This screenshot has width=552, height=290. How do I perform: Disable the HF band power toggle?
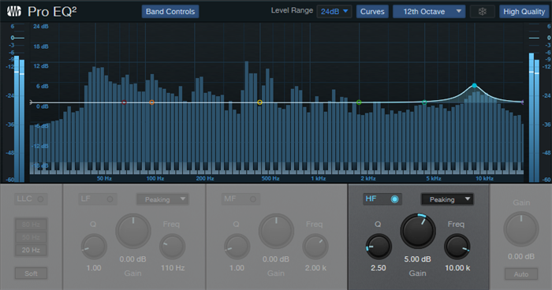pyautogui.click(x=394, y=199)
